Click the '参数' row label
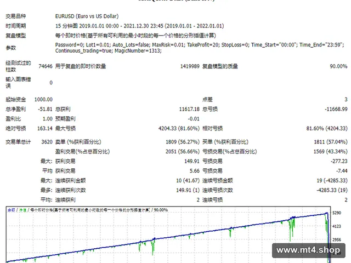Image resolution: width=351 pixels, height=263 pixels. 11,48
